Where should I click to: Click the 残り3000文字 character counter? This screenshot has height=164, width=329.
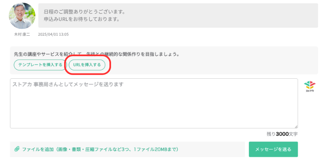(x=282, y=134)
